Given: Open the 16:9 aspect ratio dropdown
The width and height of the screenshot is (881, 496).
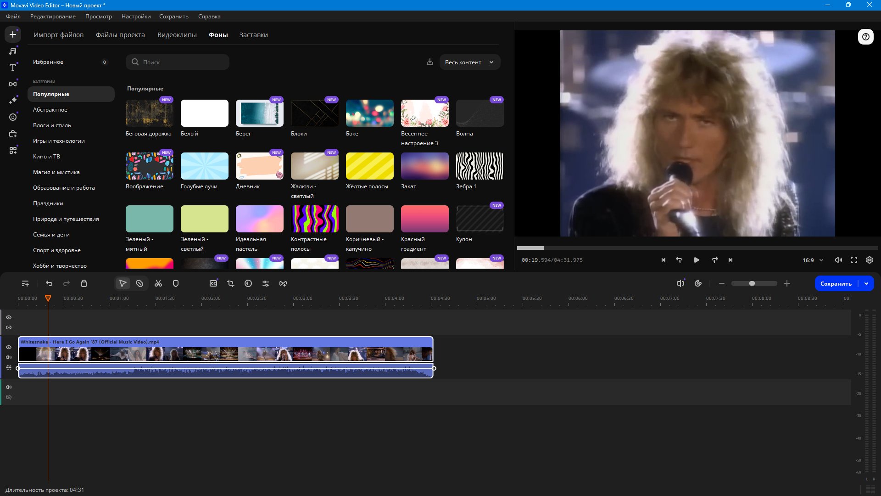Looking at the screenshot, I should [813, 260].
